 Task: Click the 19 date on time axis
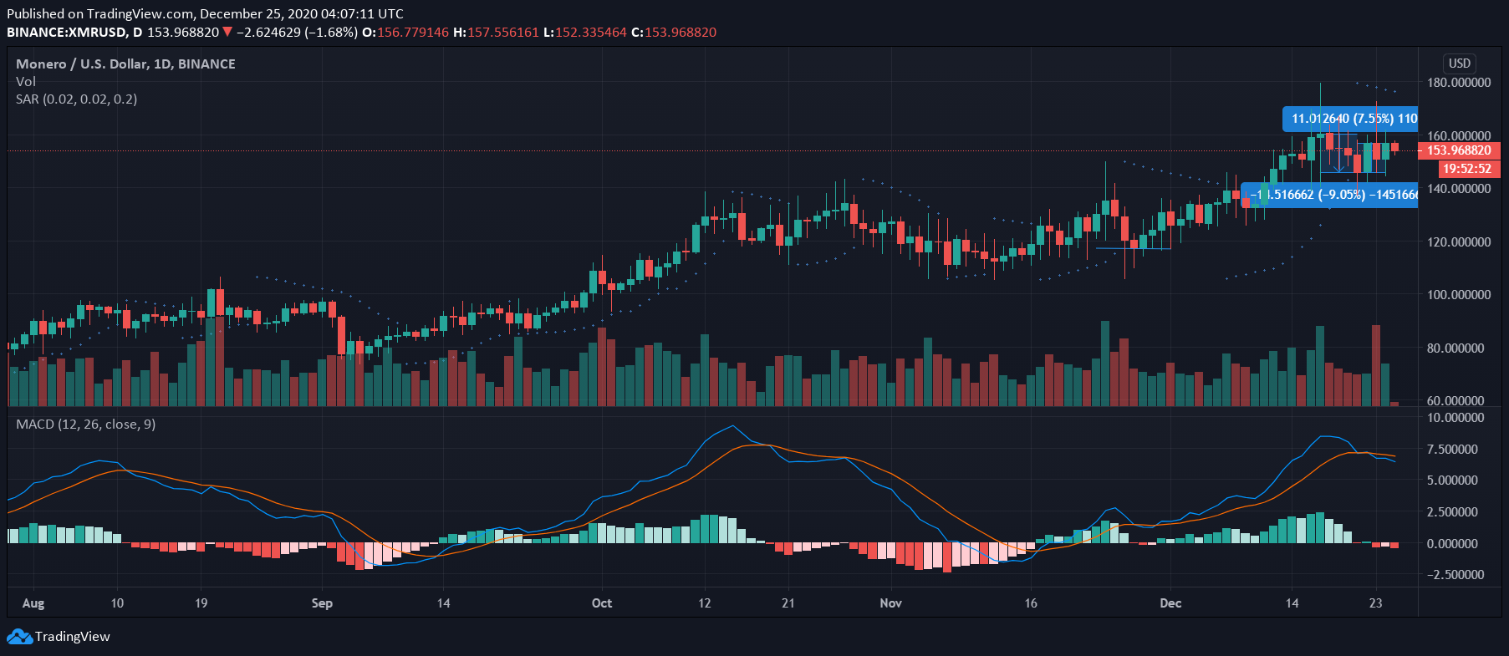point(201,603)
